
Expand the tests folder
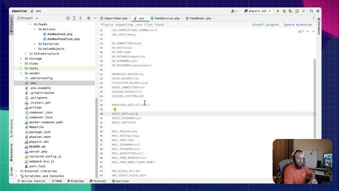coord(21,68)
